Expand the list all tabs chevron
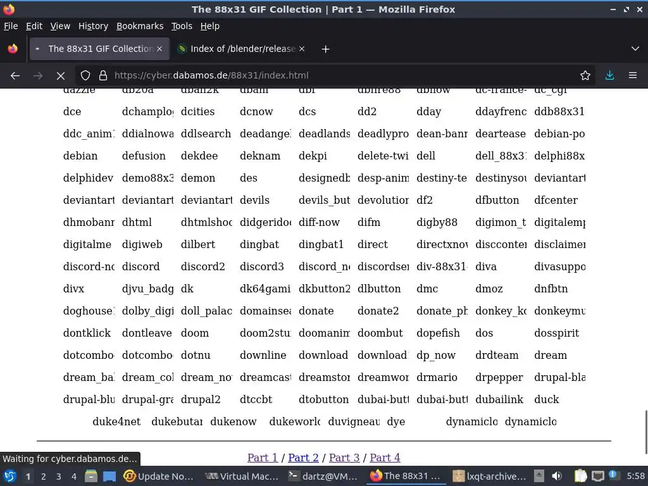This screenshot has width=648, height=486. coord(635,49)
